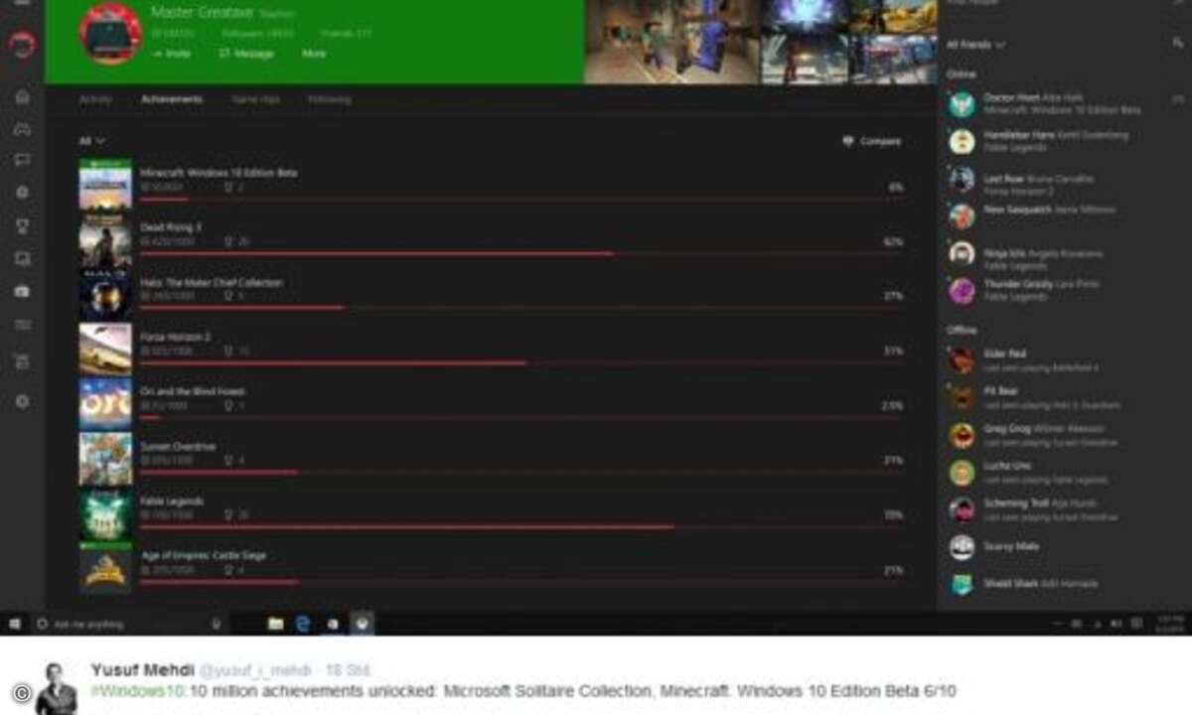Open Messages chat icon in sidebar
Image resolution: width=1192 pixels, height=715 pixels.
22,160
